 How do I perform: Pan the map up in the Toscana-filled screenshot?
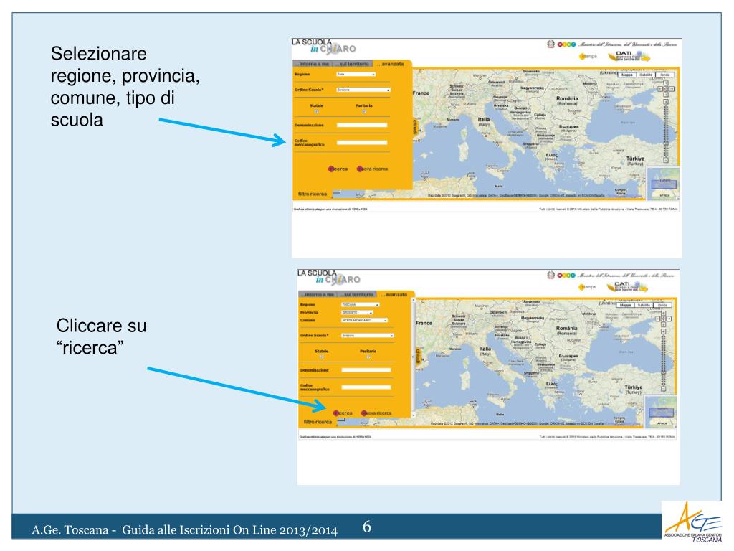click(663, 314)
